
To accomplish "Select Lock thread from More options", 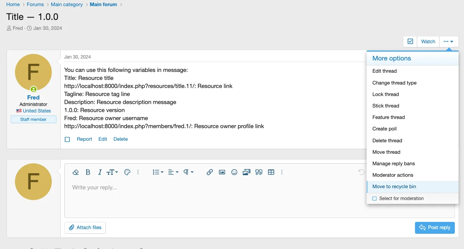I will coord(385,94).
